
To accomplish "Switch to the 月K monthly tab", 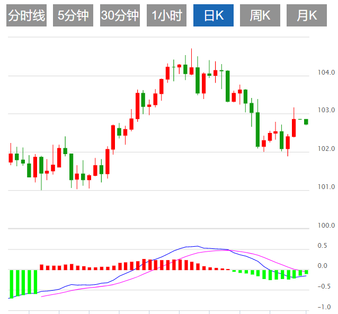I will click(x=307, y=15).
